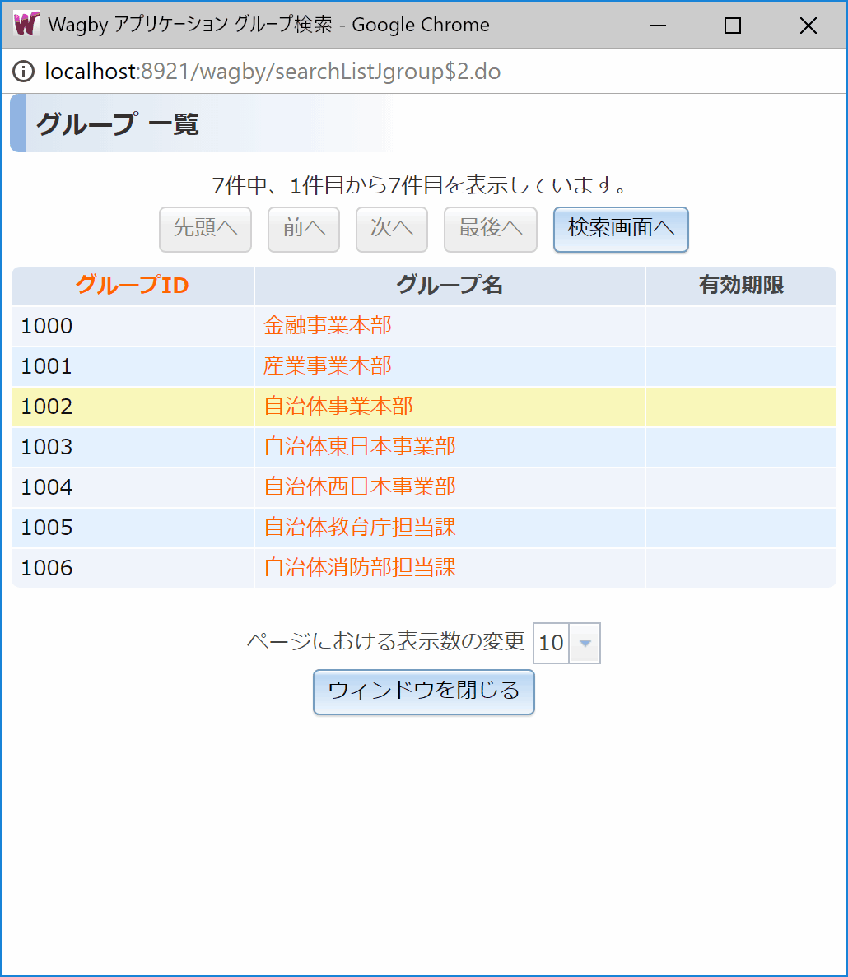This screenshot has height=977, width=848.
Task: Click the localhost URL in address bar
Action: (x=273, y=72)
